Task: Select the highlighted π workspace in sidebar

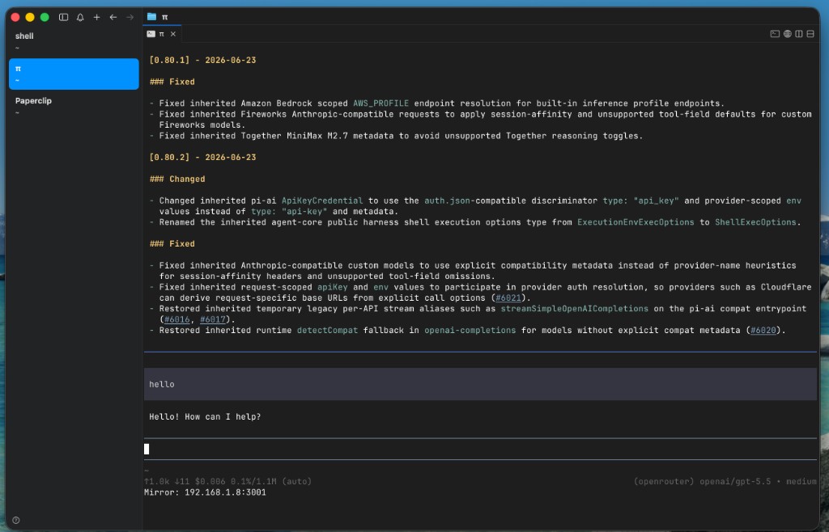Action: click(x=74, y=74)
